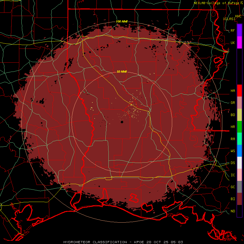The image size is (244, 244).
Task: Choose the blue WS legend swatch
Action: coord(239,151)
